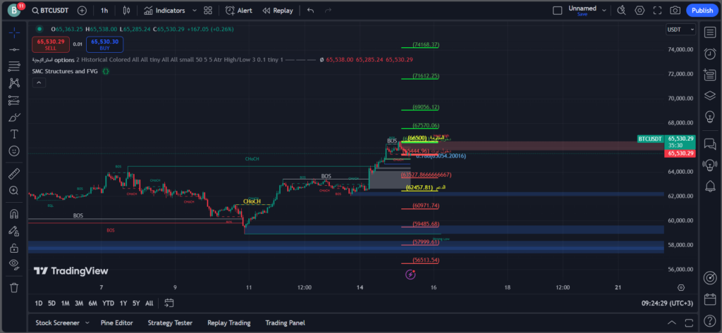
Task: Hide all drawings with eye icon
Action: pyautogui.click(x=14, y=265)
